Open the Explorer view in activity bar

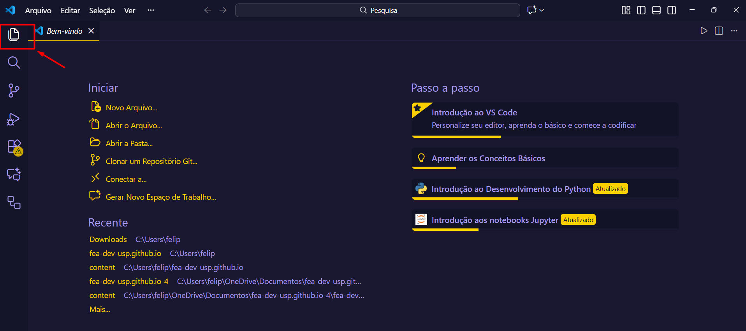click(x=14, y=35)
